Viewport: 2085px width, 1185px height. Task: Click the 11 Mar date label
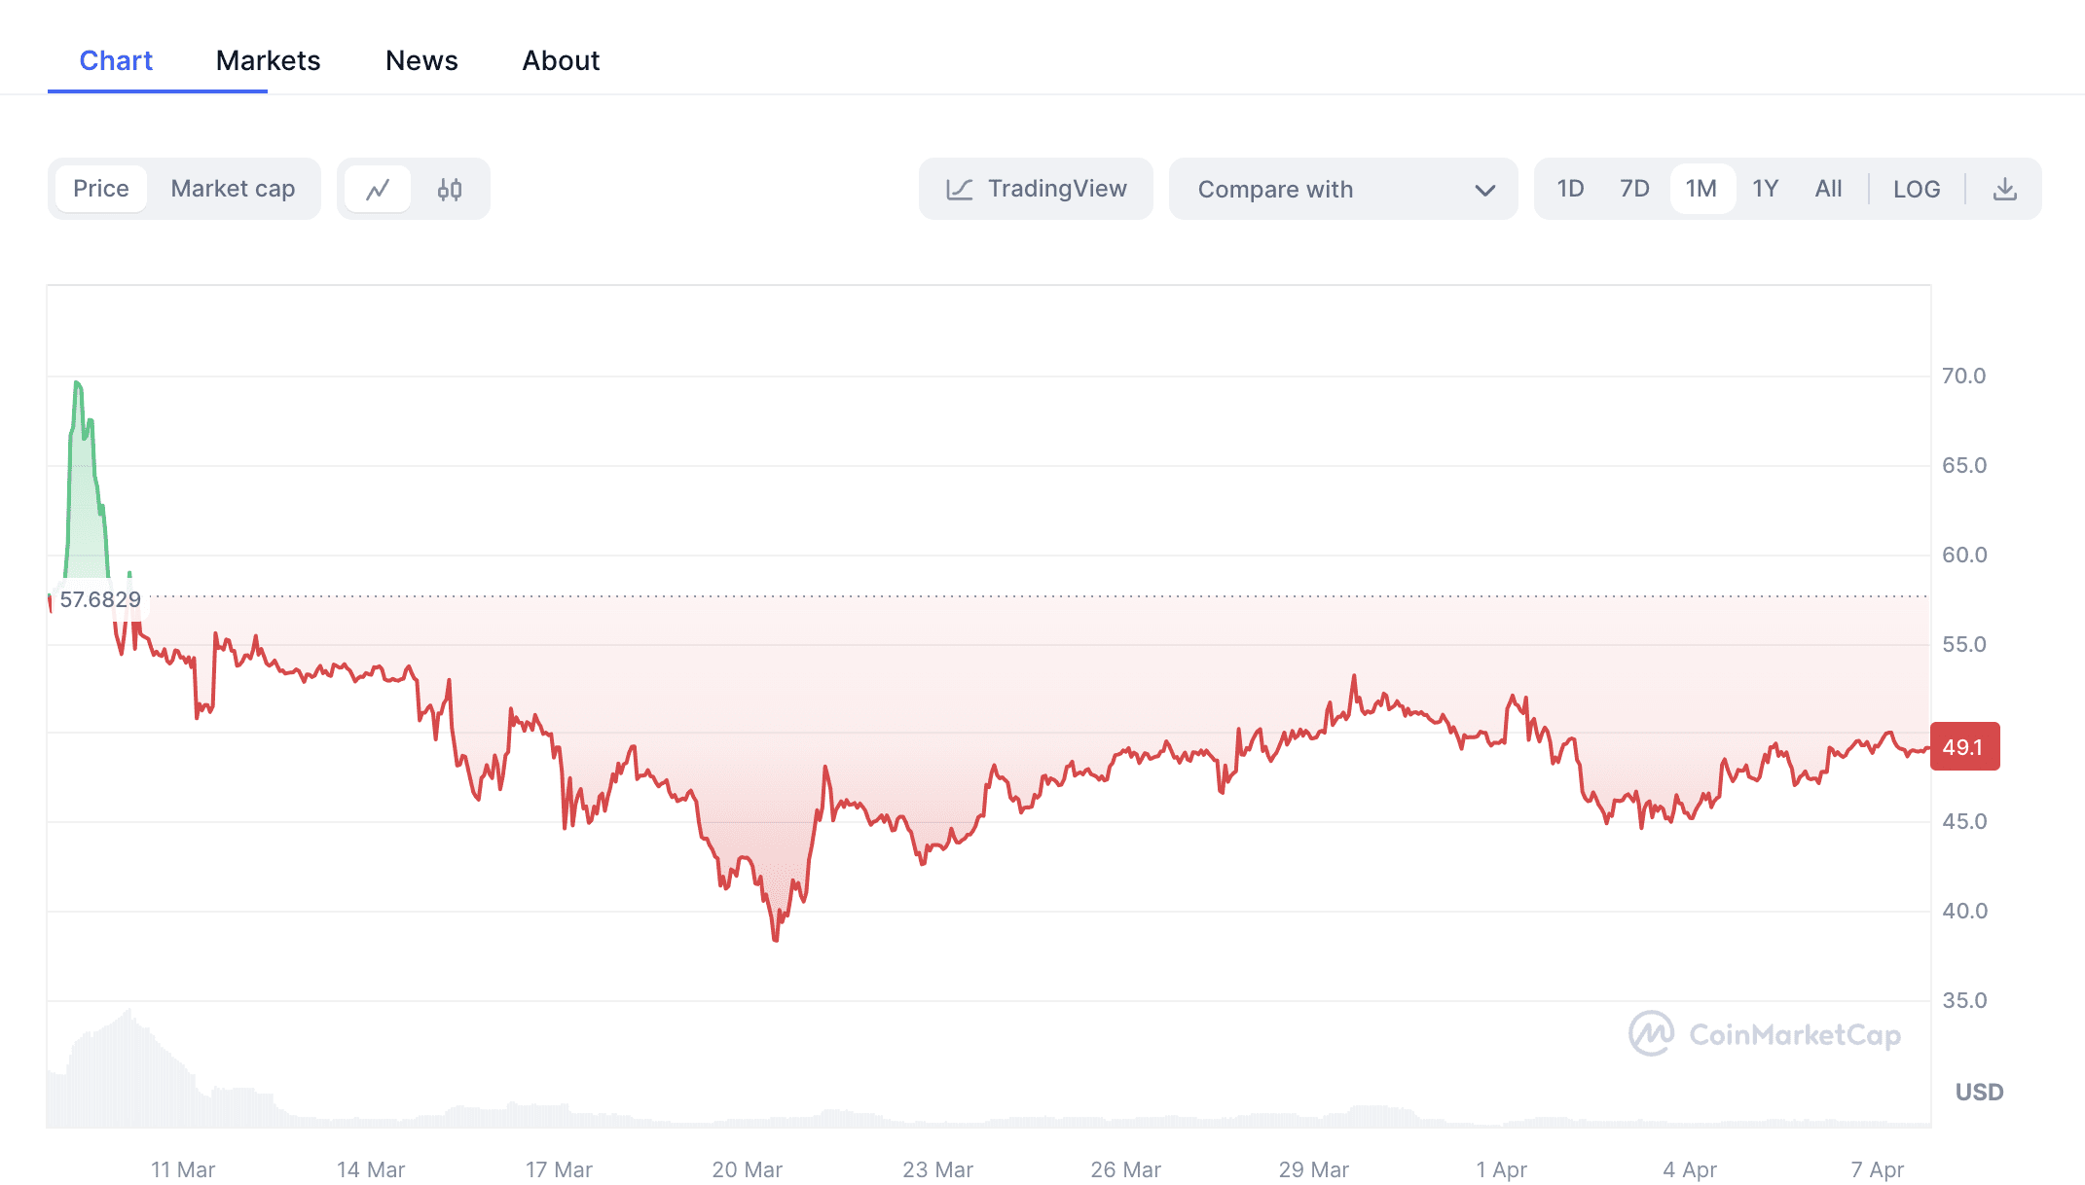183,1169
